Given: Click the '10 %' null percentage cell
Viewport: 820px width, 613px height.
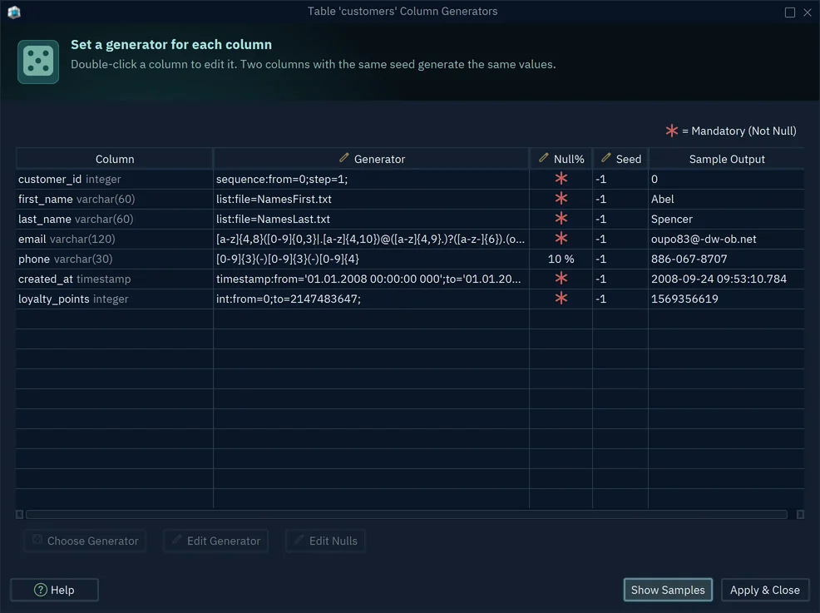Looking at the screenshot, I should pyautogui.click(x=561, y=259).
